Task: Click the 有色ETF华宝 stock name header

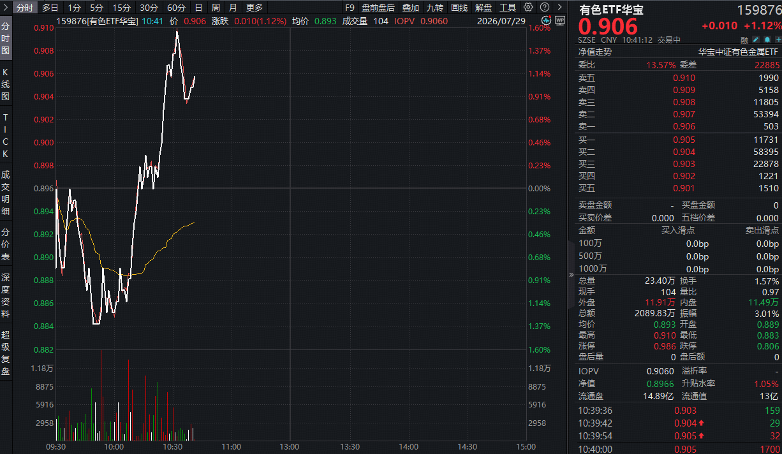Action: coord(610,10)
